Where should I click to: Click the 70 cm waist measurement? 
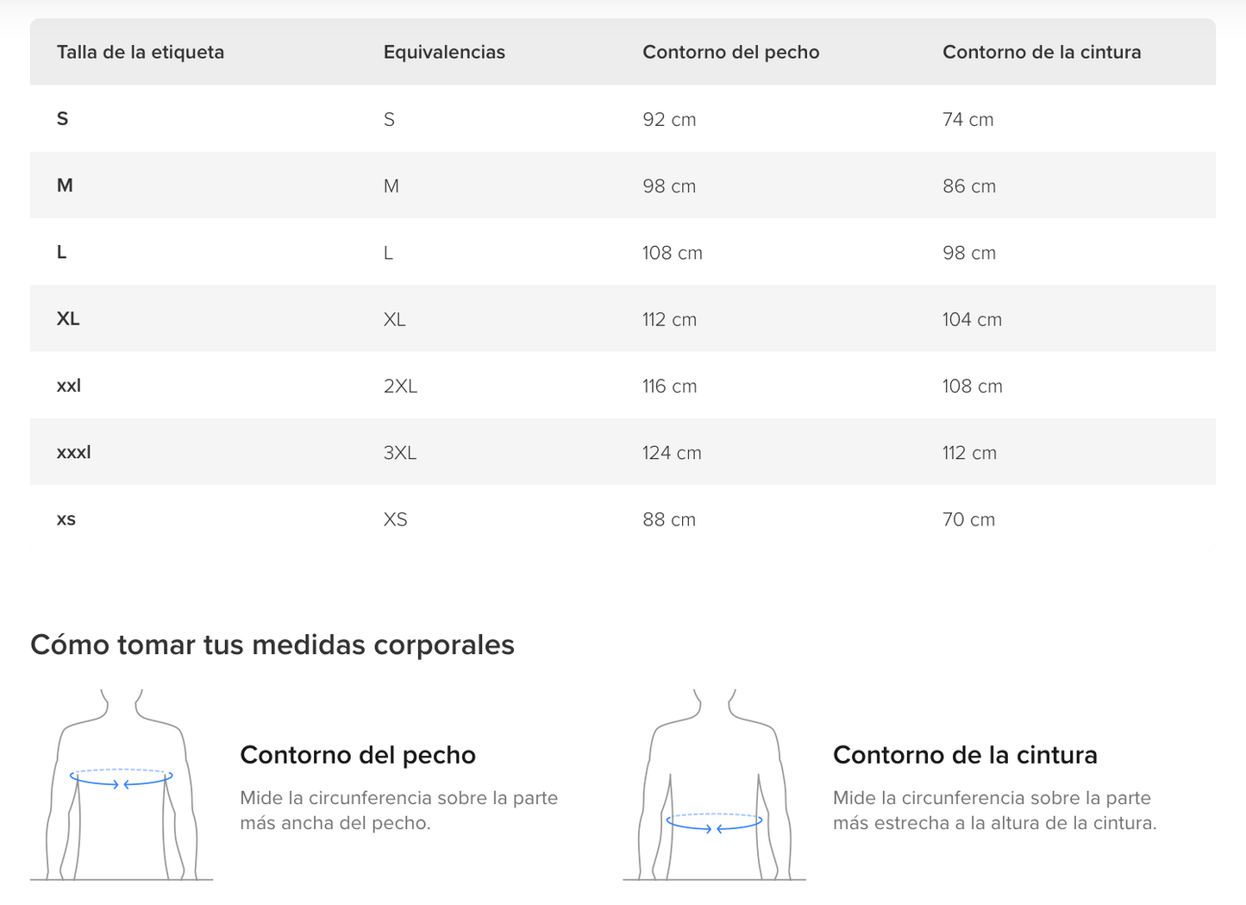click(x=968, y=519)
